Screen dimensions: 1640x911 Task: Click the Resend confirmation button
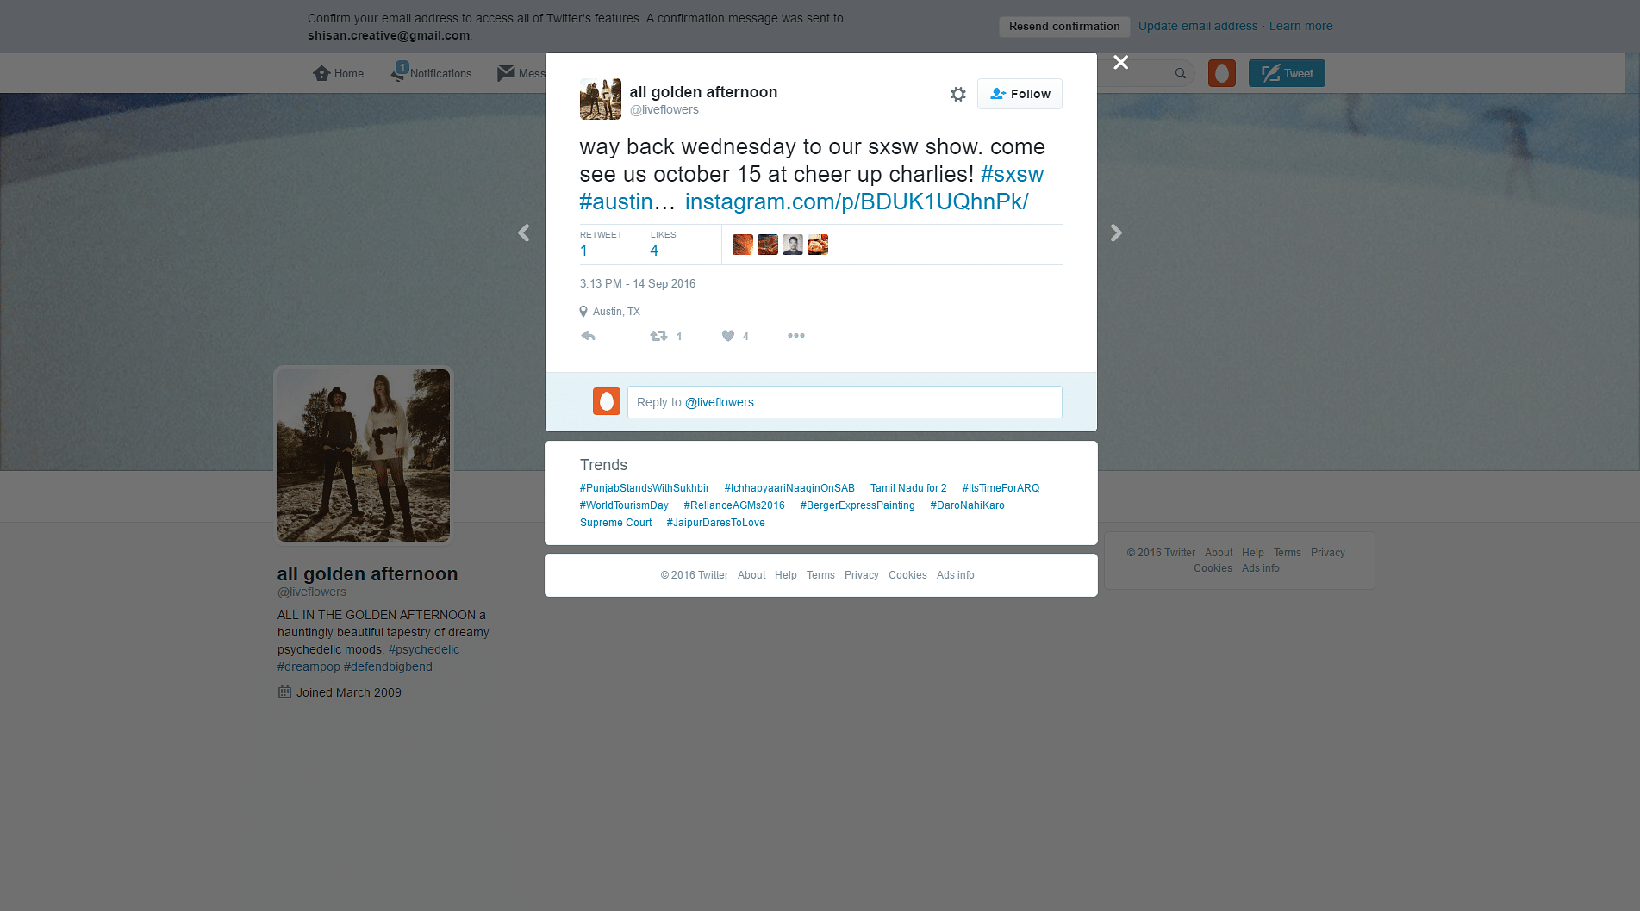tap(1063, 26)
